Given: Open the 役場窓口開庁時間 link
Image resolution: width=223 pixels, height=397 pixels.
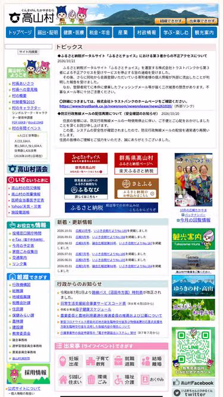Looking at the screenshot, I should [27, 233].
